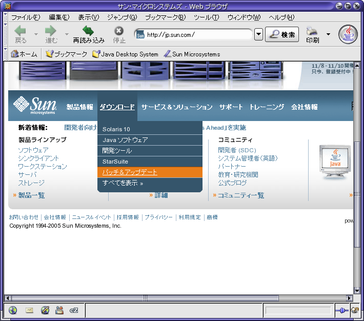Choose Solaris 10 from download menu

point(150,129)
